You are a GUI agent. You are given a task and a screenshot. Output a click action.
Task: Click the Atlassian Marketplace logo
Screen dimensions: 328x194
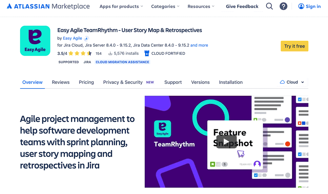point(48,6)
